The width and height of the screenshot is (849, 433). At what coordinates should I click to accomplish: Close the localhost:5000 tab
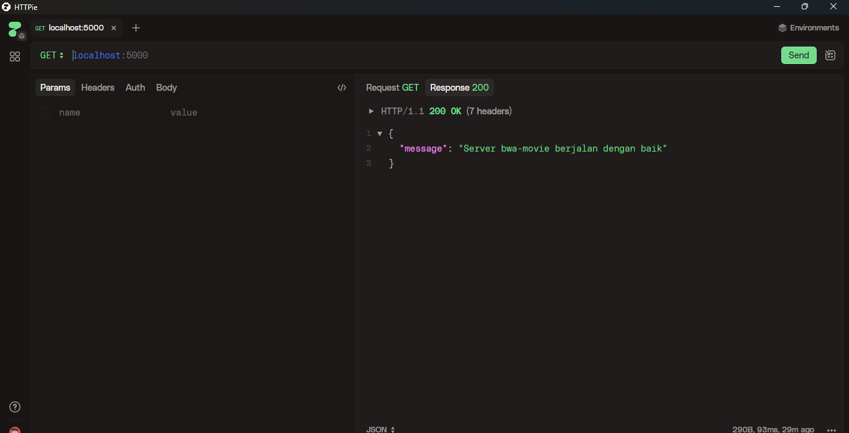(x=114, y=28)
